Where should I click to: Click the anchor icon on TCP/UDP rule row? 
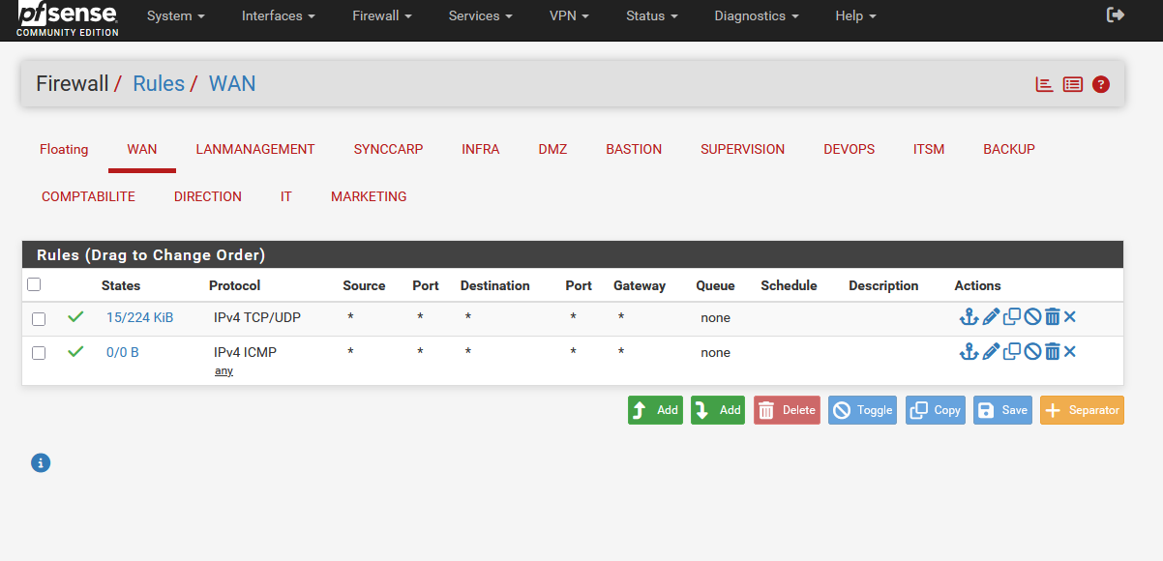pyautogui.click(x=969, y=317)
